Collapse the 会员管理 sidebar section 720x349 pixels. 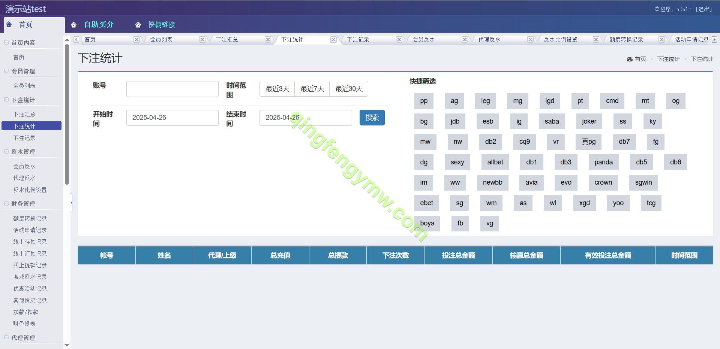point(6,71)
